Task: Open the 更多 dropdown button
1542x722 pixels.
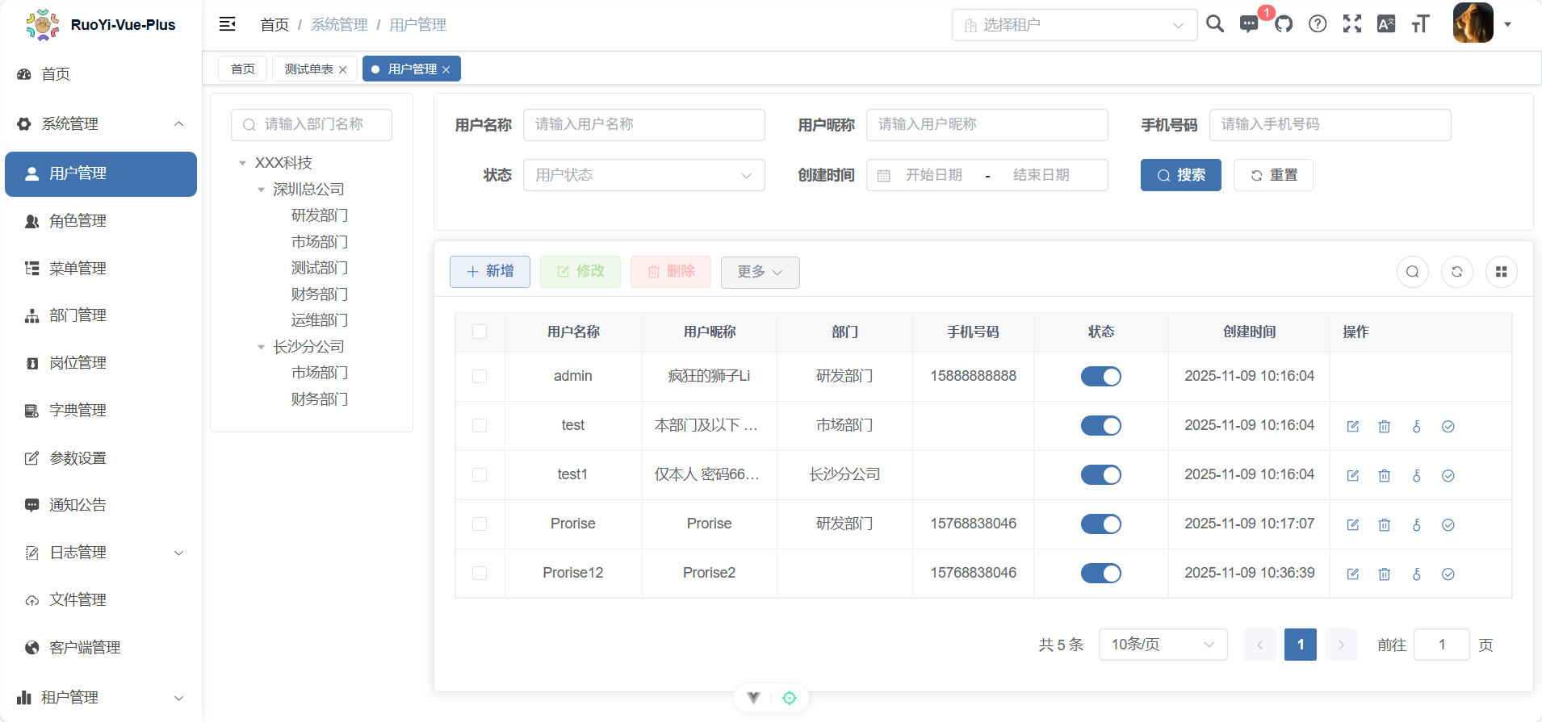Action: click(760, 272)
